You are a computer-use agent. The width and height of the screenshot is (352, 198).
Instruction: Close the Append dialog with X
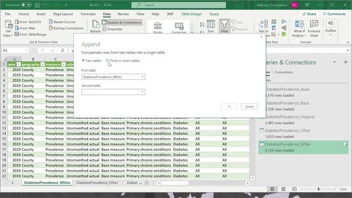click(x=261, y=37)
